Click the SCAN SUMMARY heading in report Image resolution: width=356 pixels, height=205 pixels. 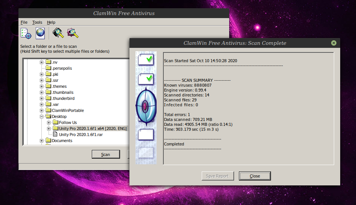pos(197,80)
